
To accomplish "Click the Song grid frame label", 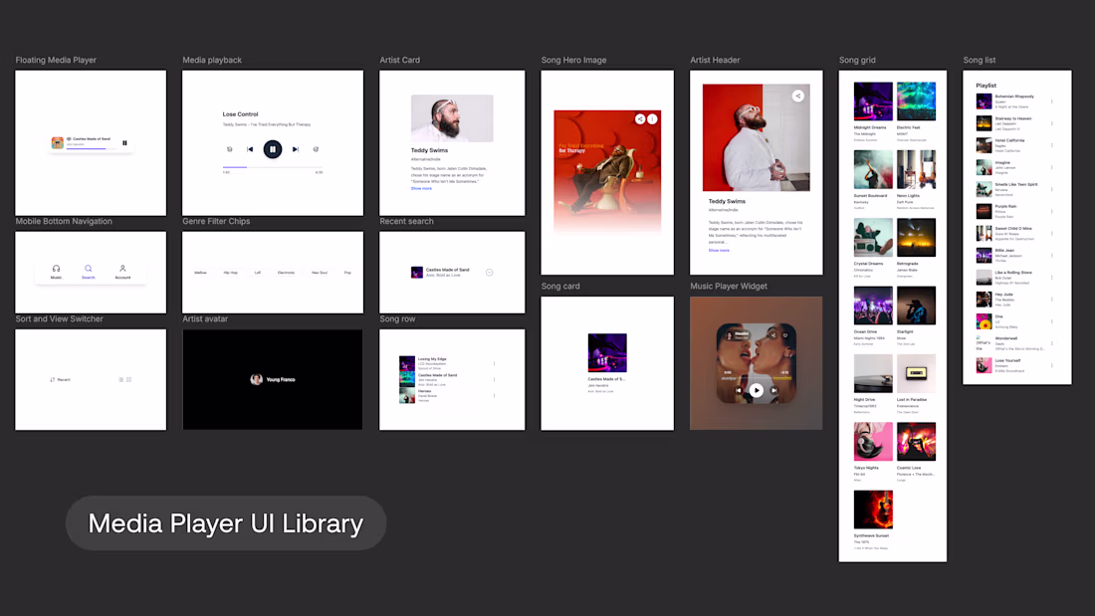I will click(857, 60).
